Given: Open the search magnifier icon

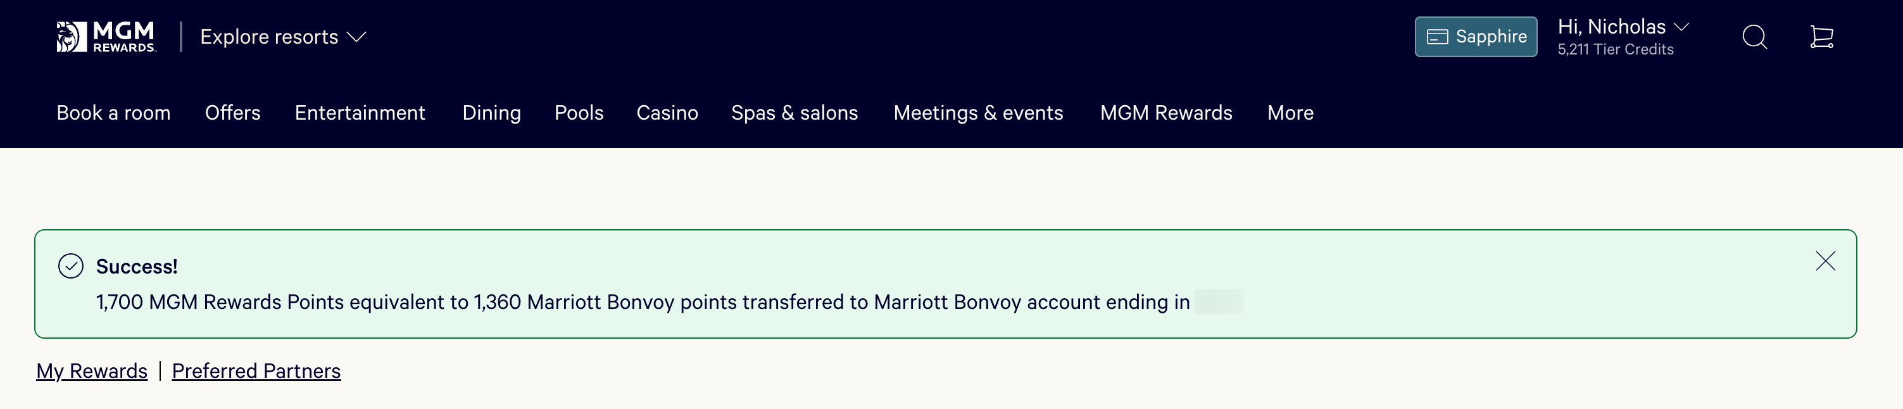Looking at the screenshot, I should (1754, 37).
